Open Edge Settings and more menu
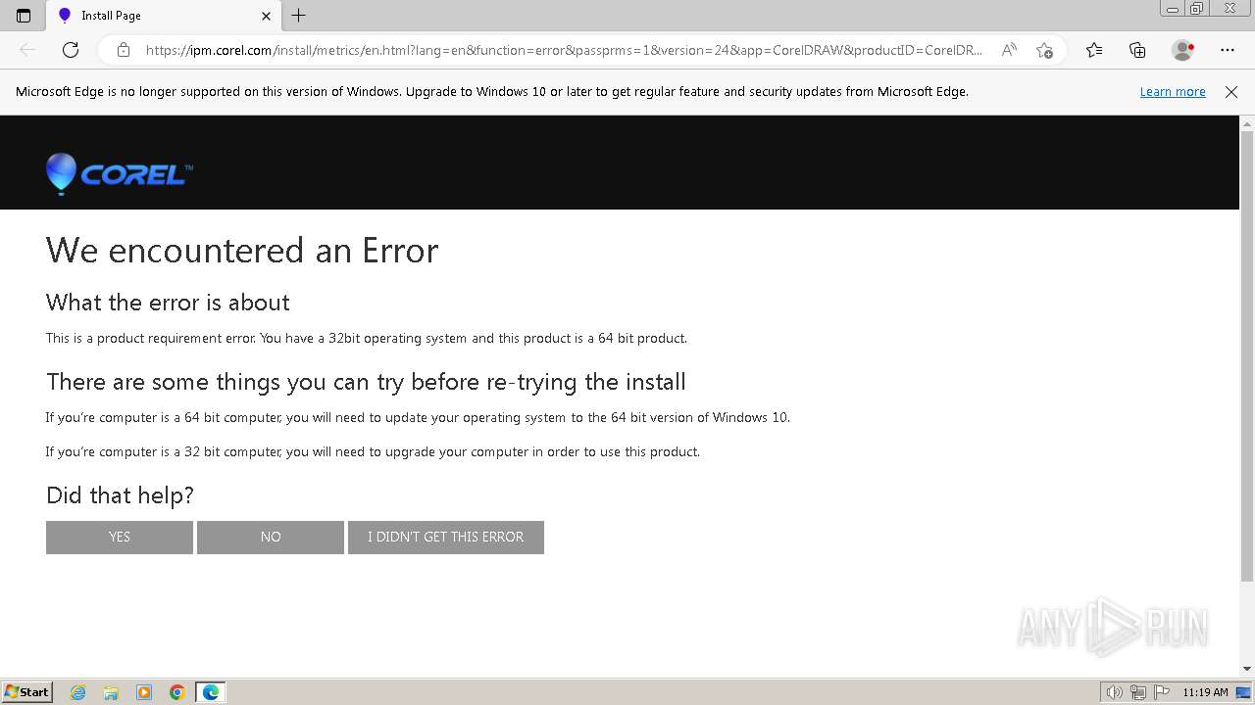Viewport: 1255px width, 705px height. click(1228, 50)
